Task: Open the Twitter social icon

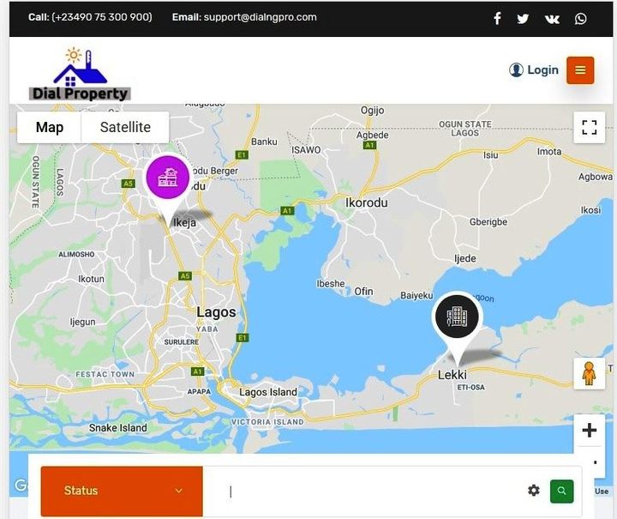Action: point(523,18)
